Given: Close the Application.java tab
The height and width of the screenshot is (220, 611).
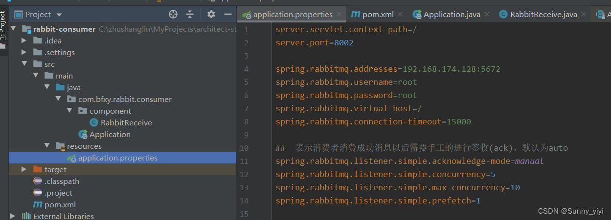Looking at the screenshot, I should [x=488, y=15].
